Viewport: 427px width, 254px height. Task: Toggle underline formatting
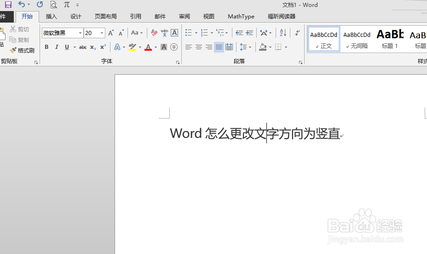67,47
